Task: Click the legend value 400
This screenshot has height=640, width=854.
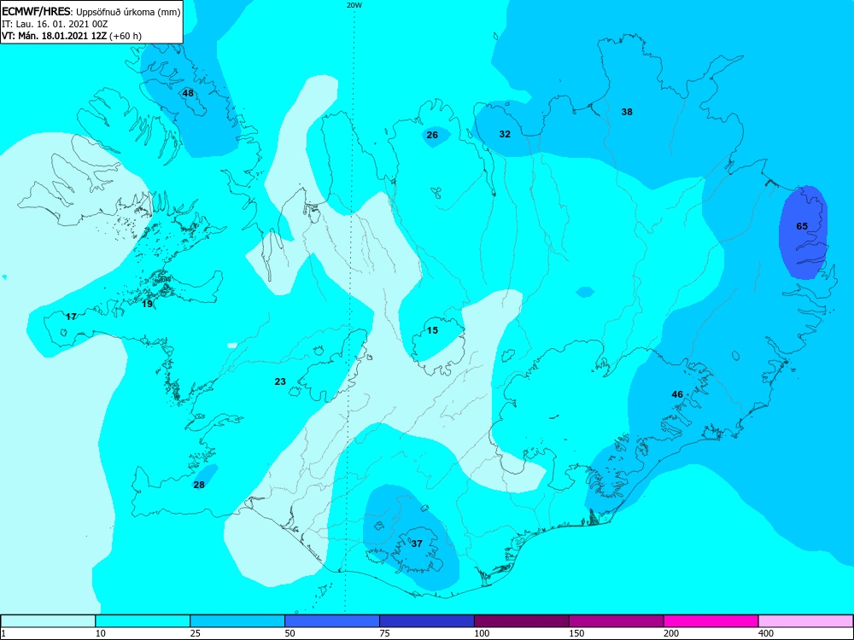Action: [766, 633]
